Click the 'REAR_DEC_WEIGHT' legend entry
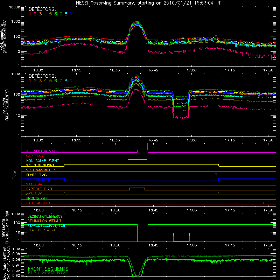The width and height of the screenshot is (280, 280). [43, 230]
